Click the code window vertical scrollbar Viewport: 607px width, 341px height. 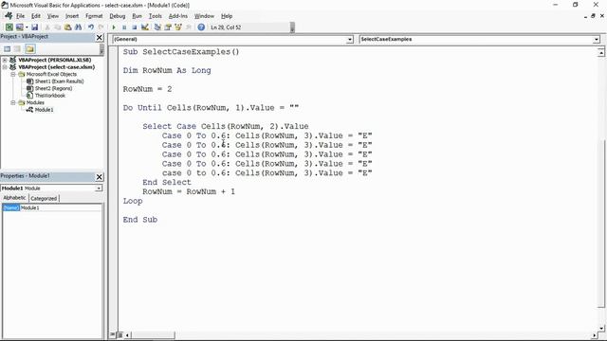pos(601,224)
